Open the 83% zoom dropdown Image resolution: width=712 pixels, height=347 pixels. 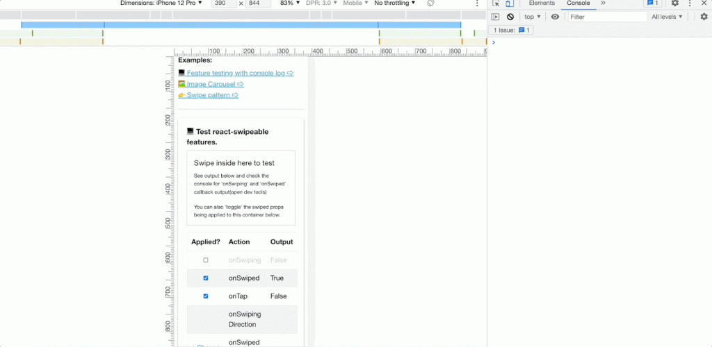point(289,3)
